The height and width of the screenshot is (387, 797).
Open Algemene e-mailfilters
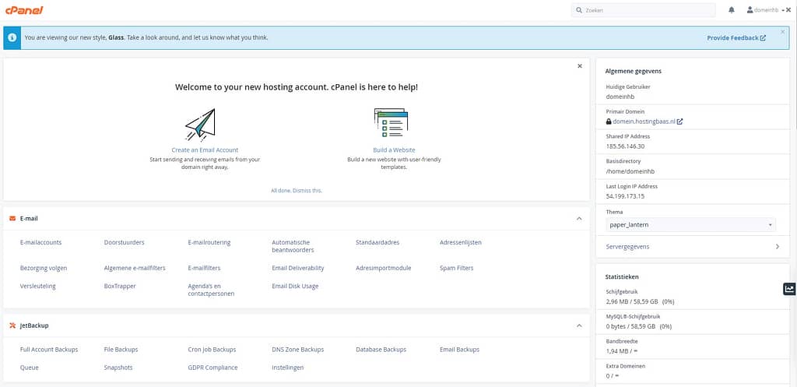(x=135, y=268)
